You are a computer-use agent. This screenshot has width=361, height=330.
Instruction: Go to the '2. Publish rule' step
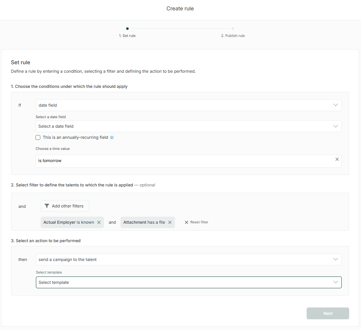(x=233, y=36)
